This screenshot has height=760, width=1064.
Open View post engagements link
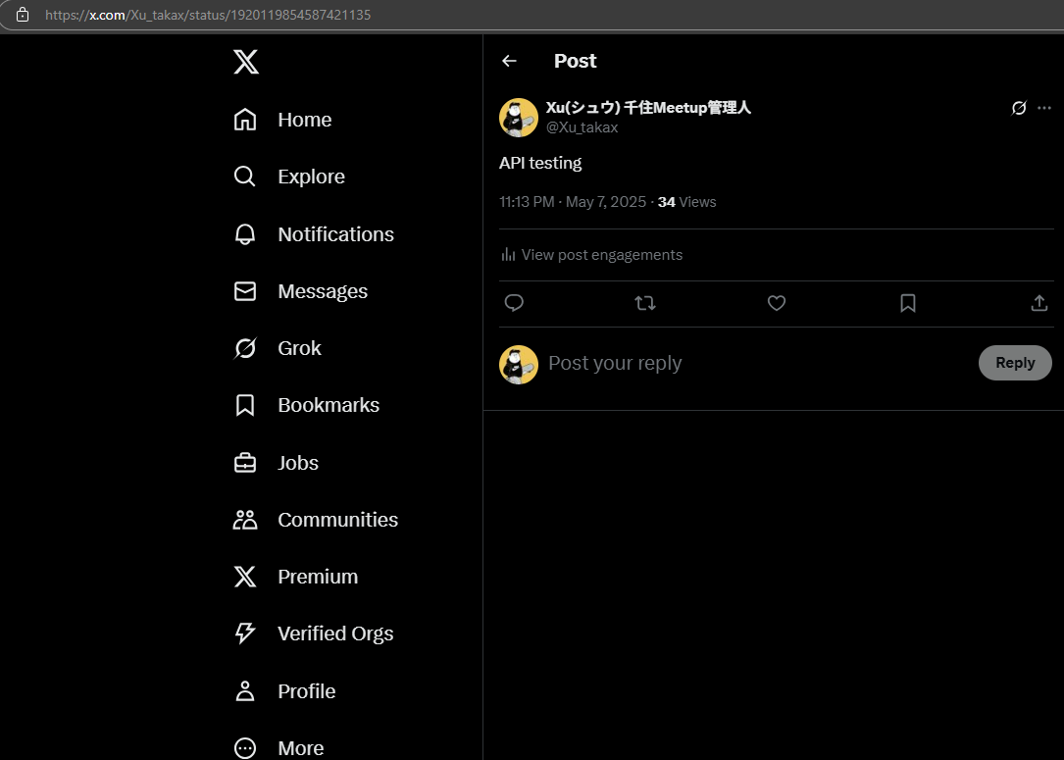[x=602, y=254]
